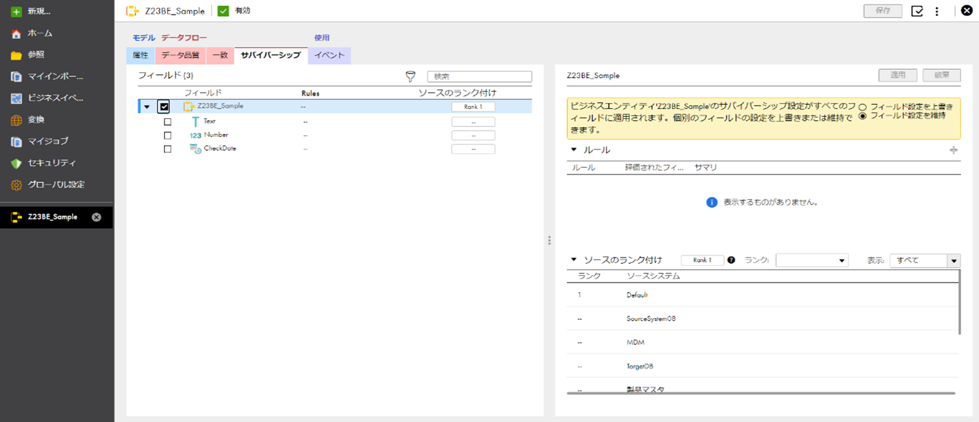Open Rank 1 selector in Z23BE_Sample row
This screenshot has height=422, width=979.
click(473, 106)
